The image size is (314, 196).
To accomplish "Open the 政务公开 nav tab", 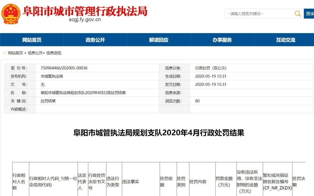I will [x=95, y=40].
